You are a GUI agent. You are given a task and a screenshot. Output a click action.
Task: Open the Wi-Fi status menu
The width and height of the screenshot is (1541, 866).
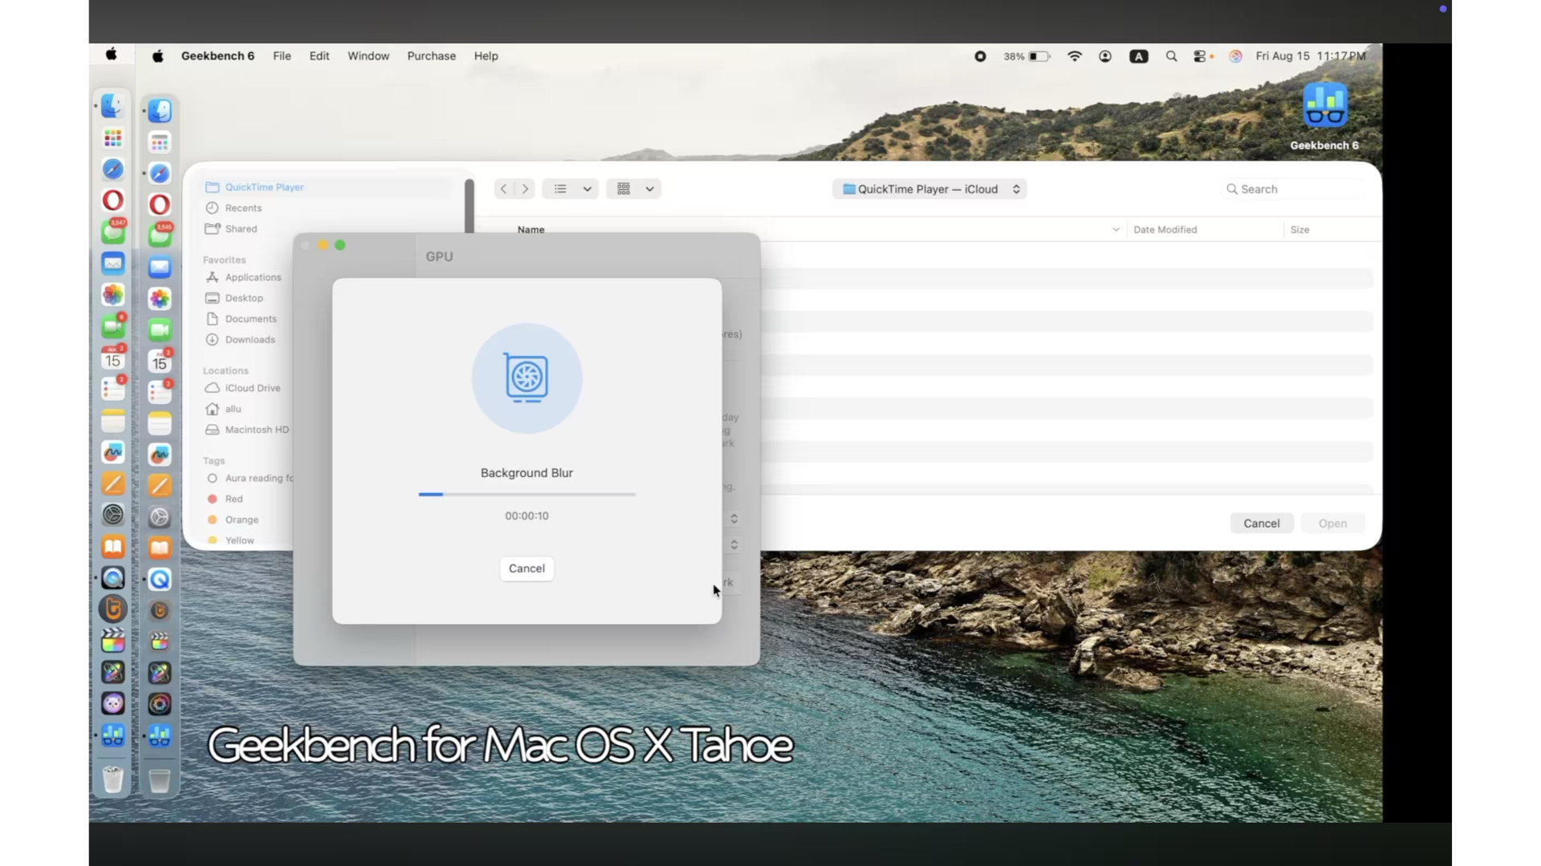(x=1074, y=56)
